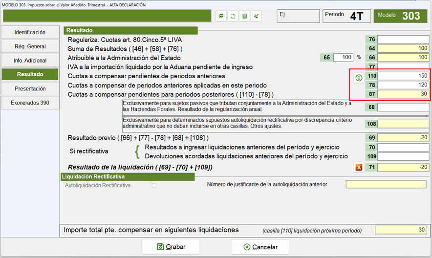The width and height of the screenshot is (432, 258).
Task: Select the Presentación tab
Action: point(30,89)
